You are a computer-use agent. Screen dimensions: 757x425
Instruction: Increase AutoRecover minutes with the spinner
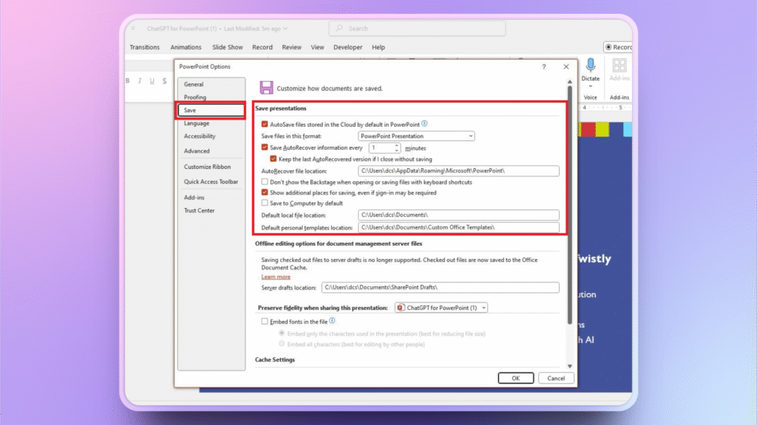tap(396, 145)
